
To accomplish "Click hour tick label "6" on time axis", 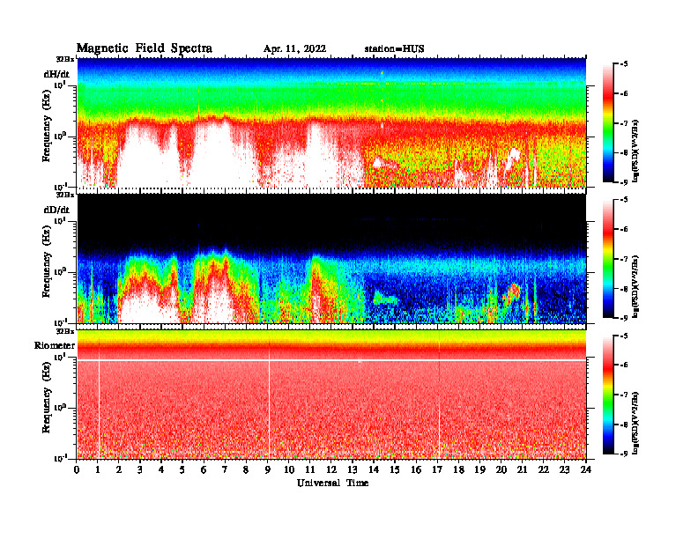I will coord(204,469).
